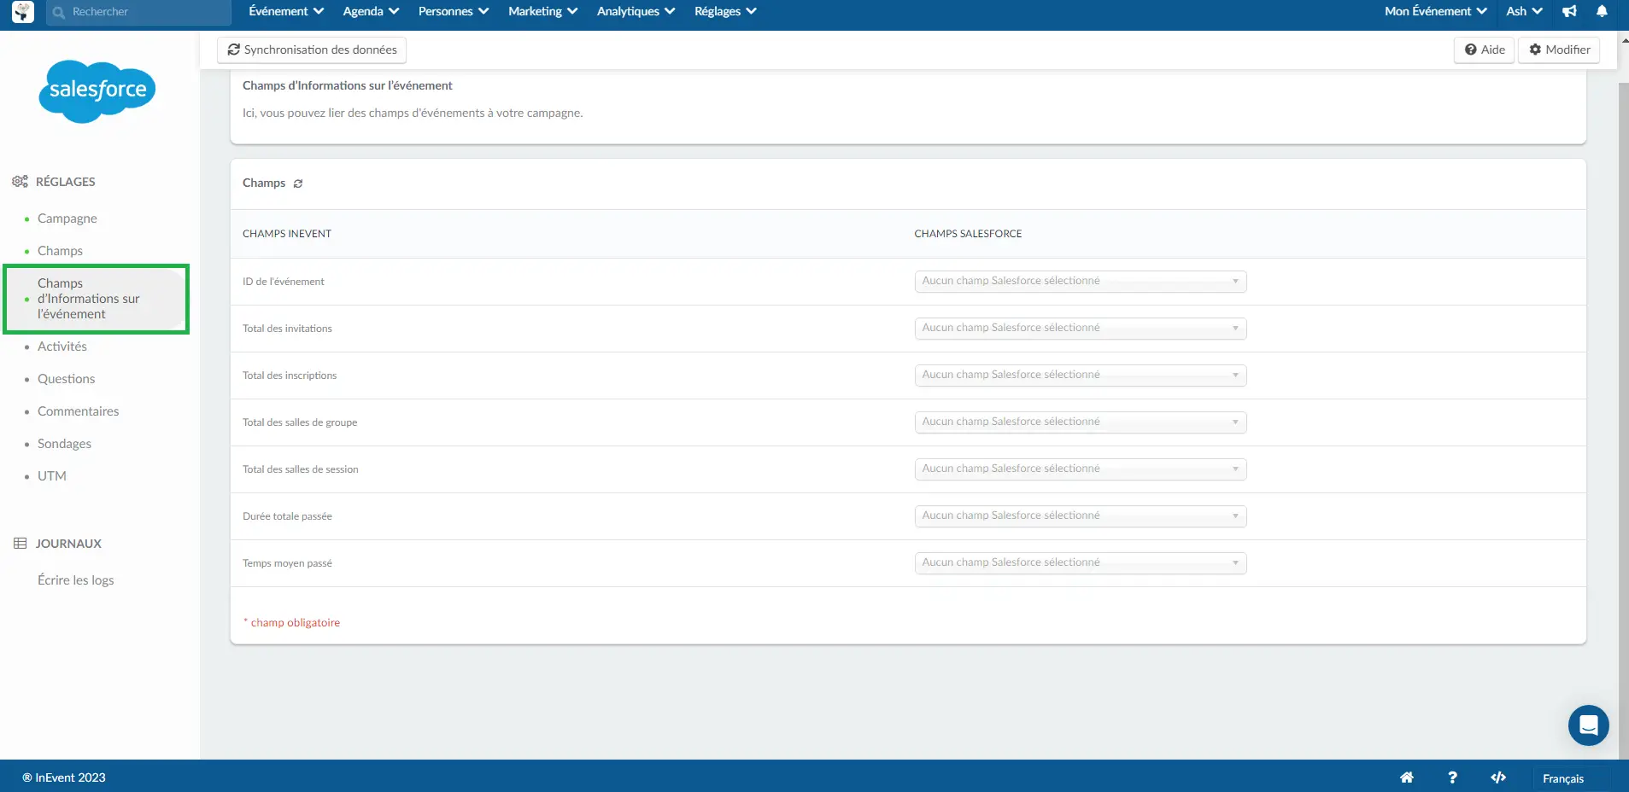Click the Salesforce cloud logo

pyautogui.click(x=97, y=91)
